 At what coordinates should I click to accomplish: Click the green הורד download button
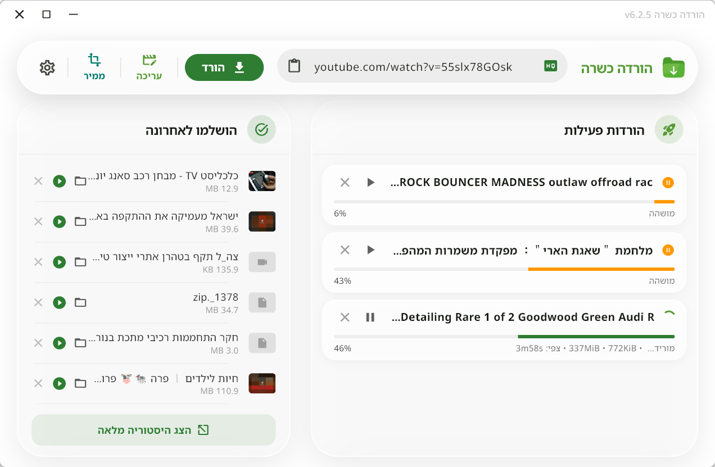click(224, 67)
